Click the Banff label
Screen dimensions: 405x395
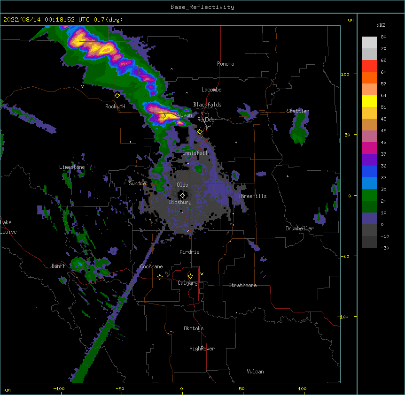click(58, 266)
